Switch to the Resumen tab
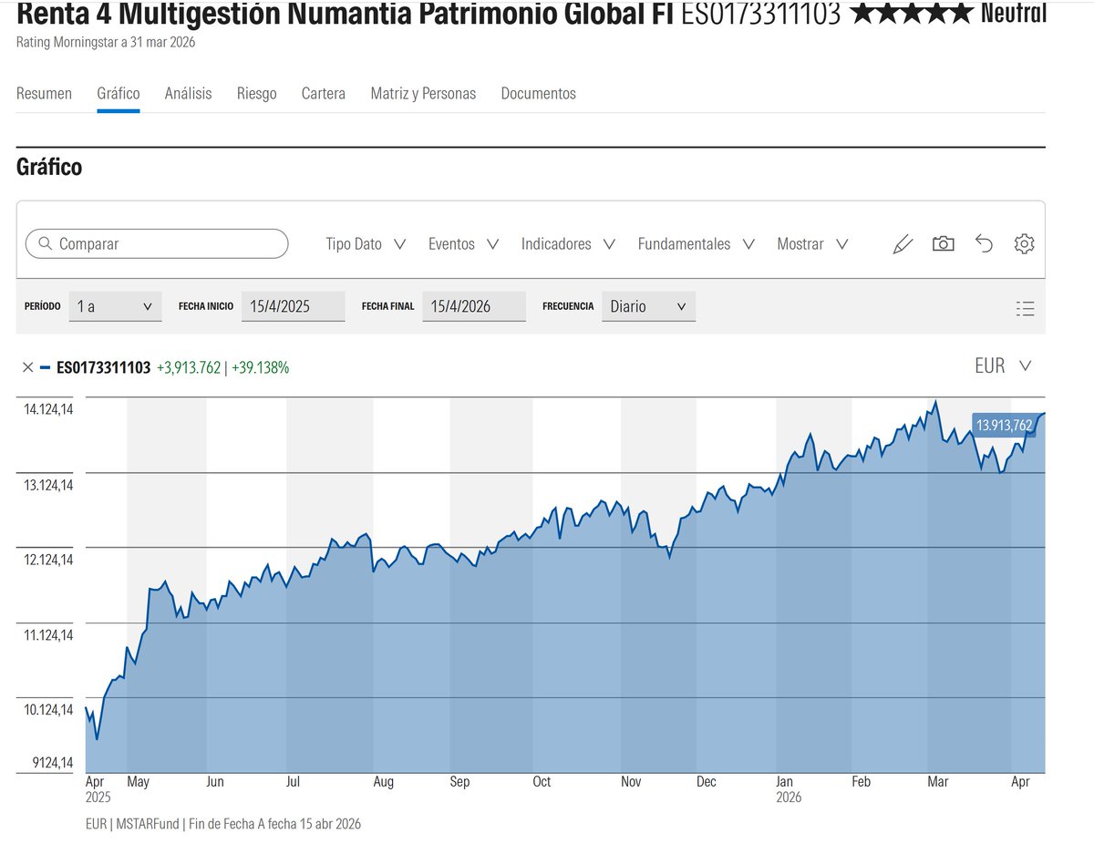This screenshot has width=1094, height=844. click(44, 93)
